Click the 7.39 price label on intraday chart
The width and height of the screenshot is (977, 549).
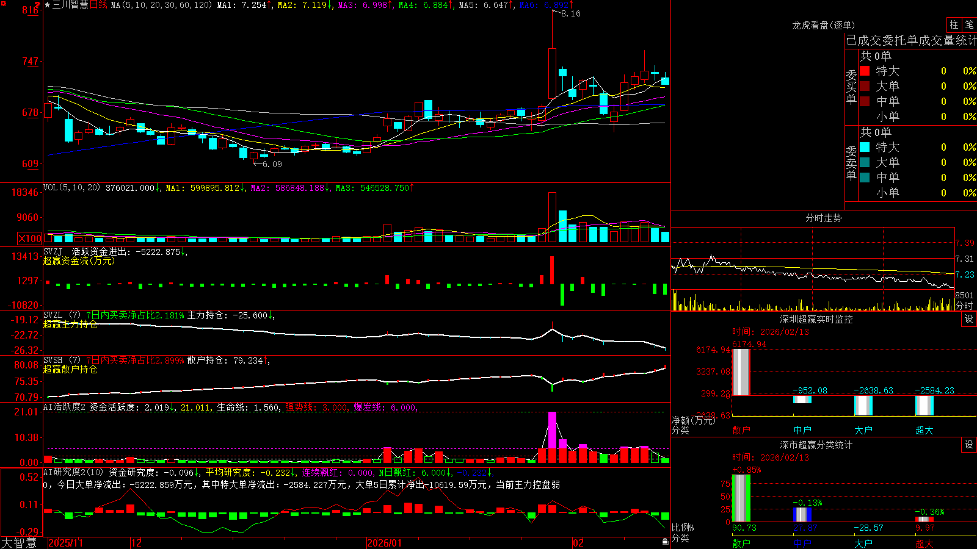point(965,243)
